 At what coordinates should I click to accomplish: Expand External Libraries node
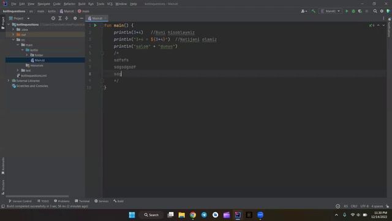point(9,80)
